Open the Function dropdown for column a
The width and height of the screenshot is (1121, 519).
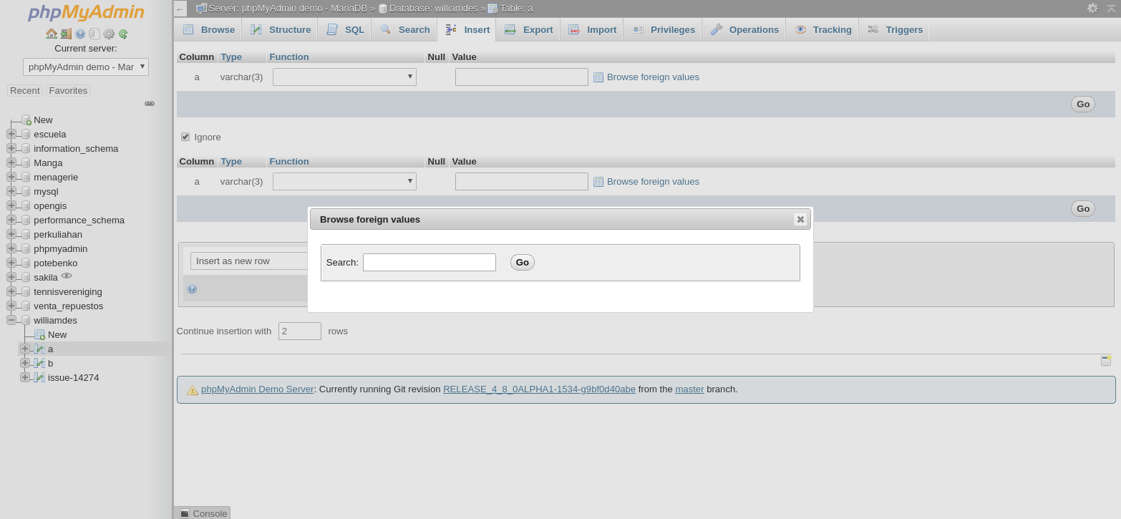(344, 77)
